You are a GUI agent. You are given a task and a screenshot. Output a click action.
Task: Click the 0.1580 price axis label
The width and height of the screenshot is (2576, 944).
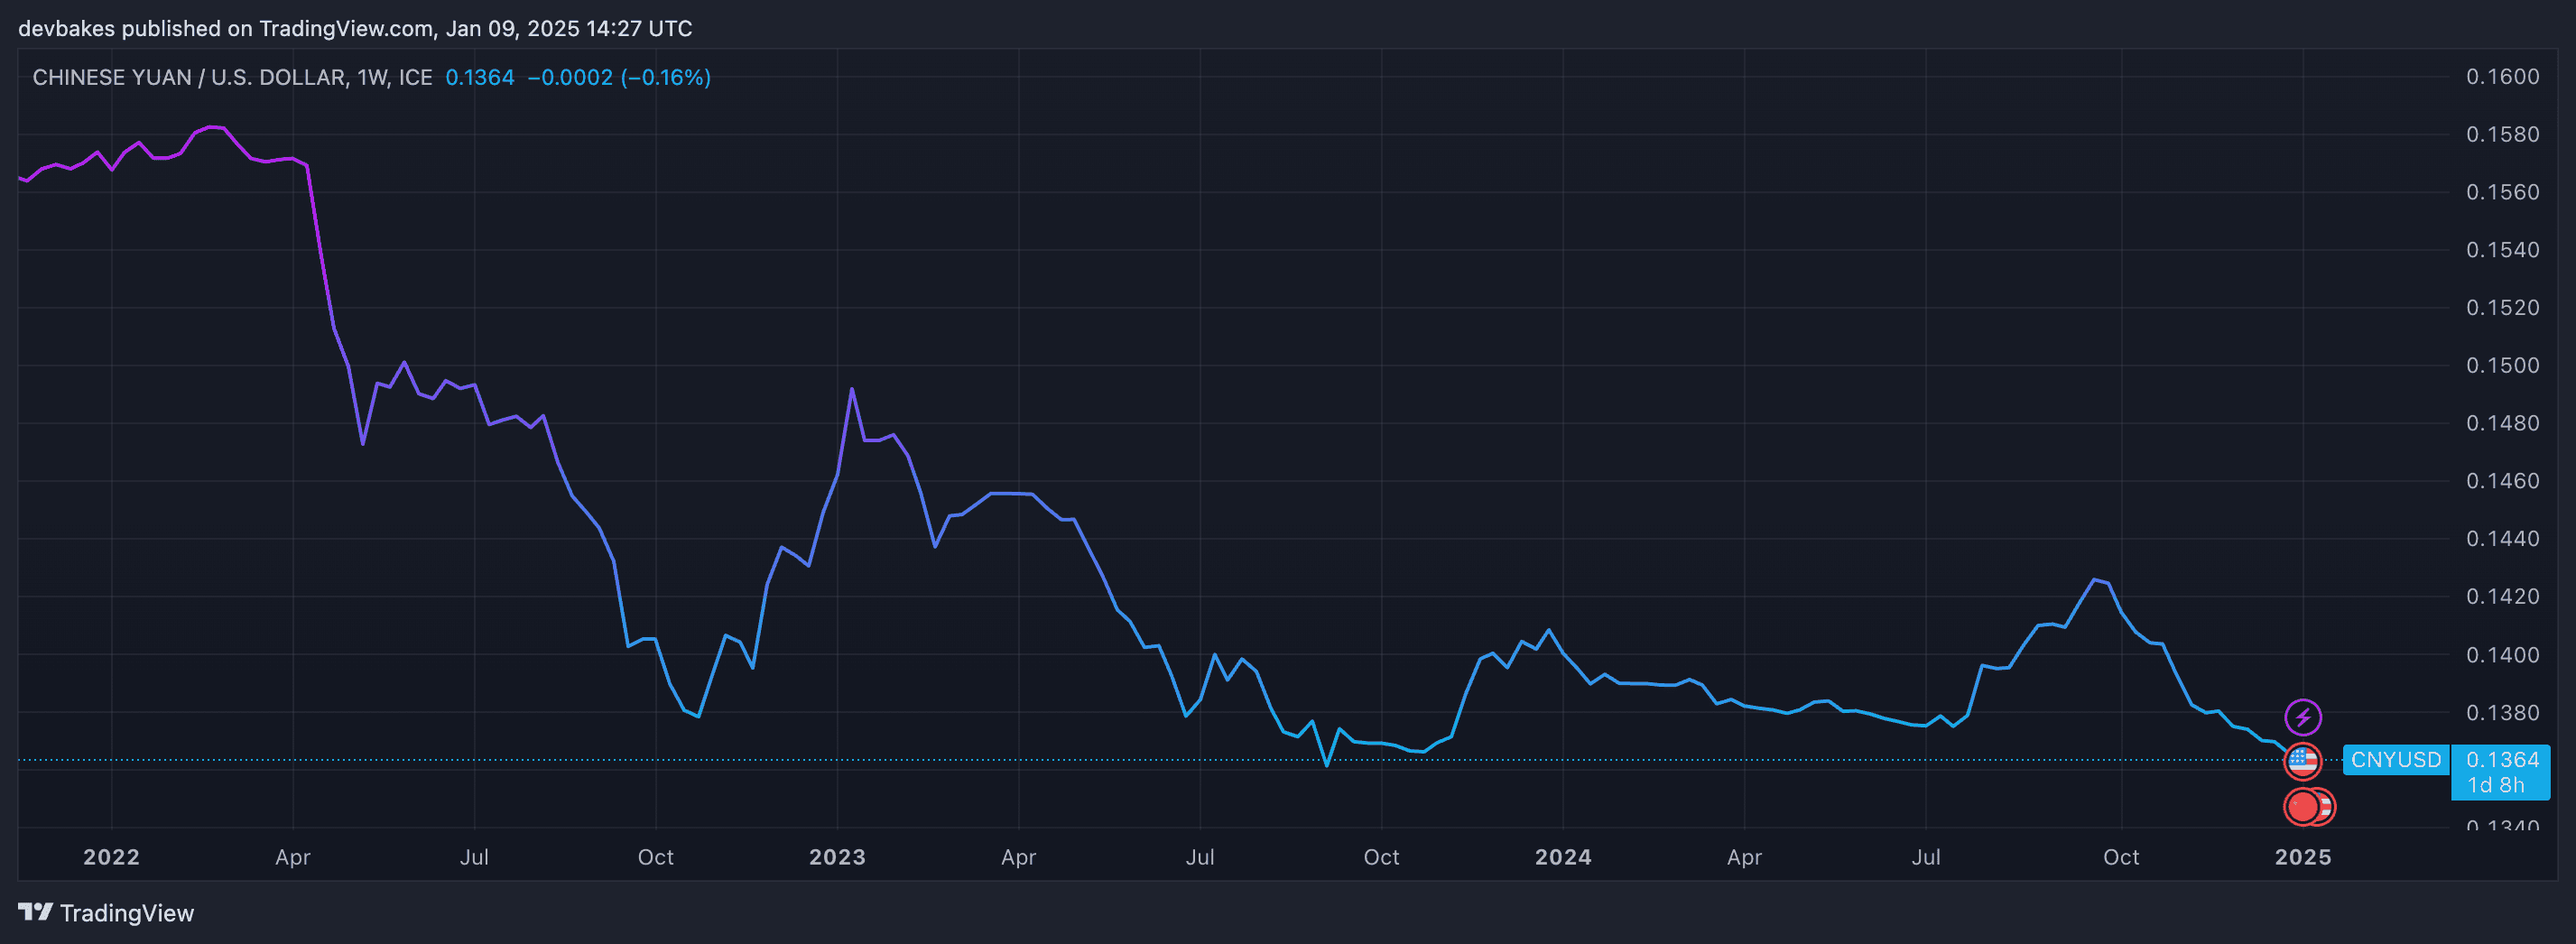[x=2502, y=134]
